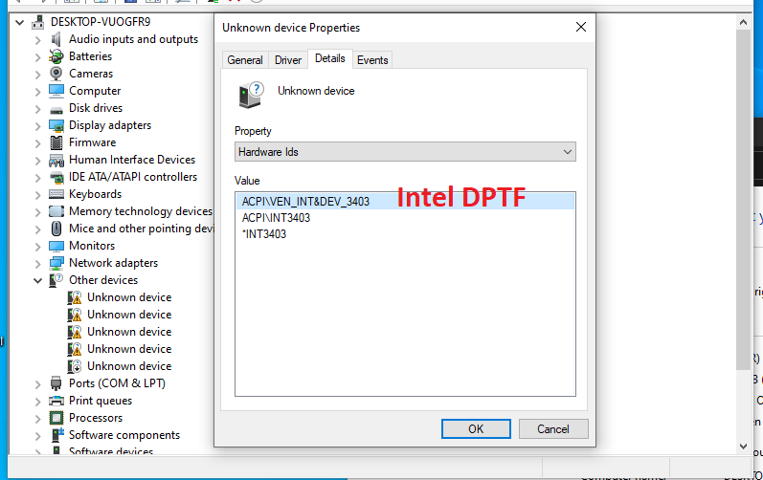This screenshot has width=763, height=480.
Task: Switch to the General tab
Action: coord(245,60)
